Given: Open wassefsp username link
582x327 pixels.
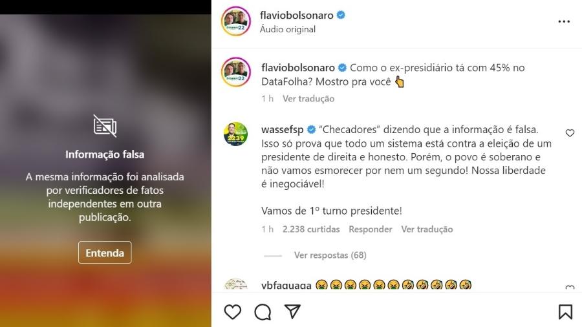Looking at the screenshot, I should pyautogui.click(x=282, y=129).
